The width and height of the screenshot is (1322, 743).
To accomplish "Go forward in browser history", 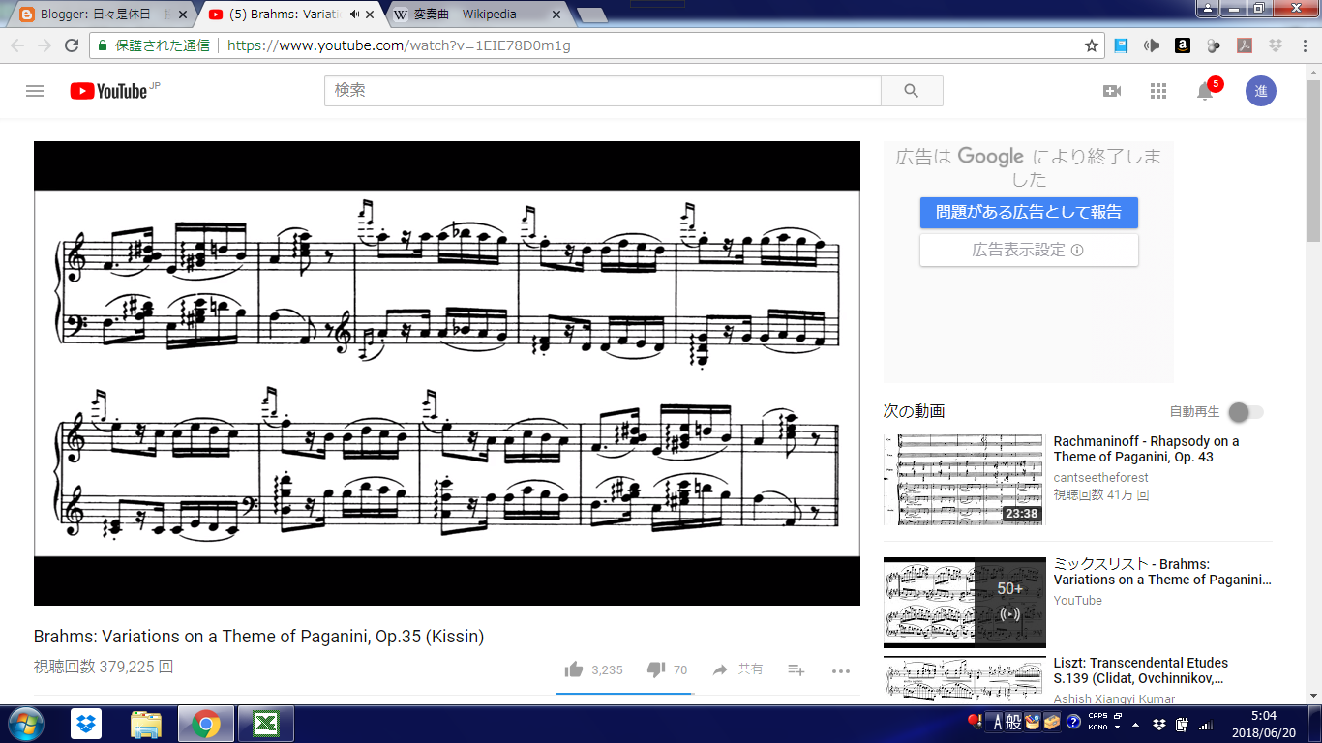I will tap(45, 45).
